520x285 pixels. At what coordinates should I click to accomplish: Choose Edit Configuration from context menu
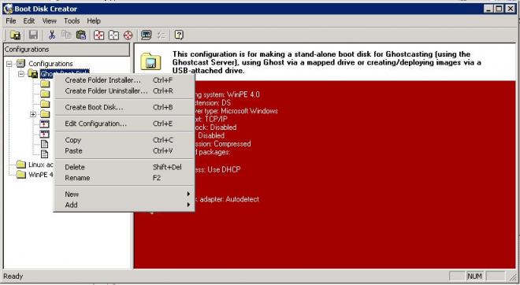pos(124,124)
